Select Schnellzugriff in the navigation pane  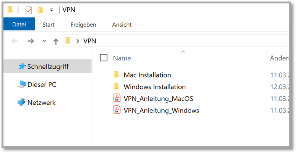click(48, 67)
